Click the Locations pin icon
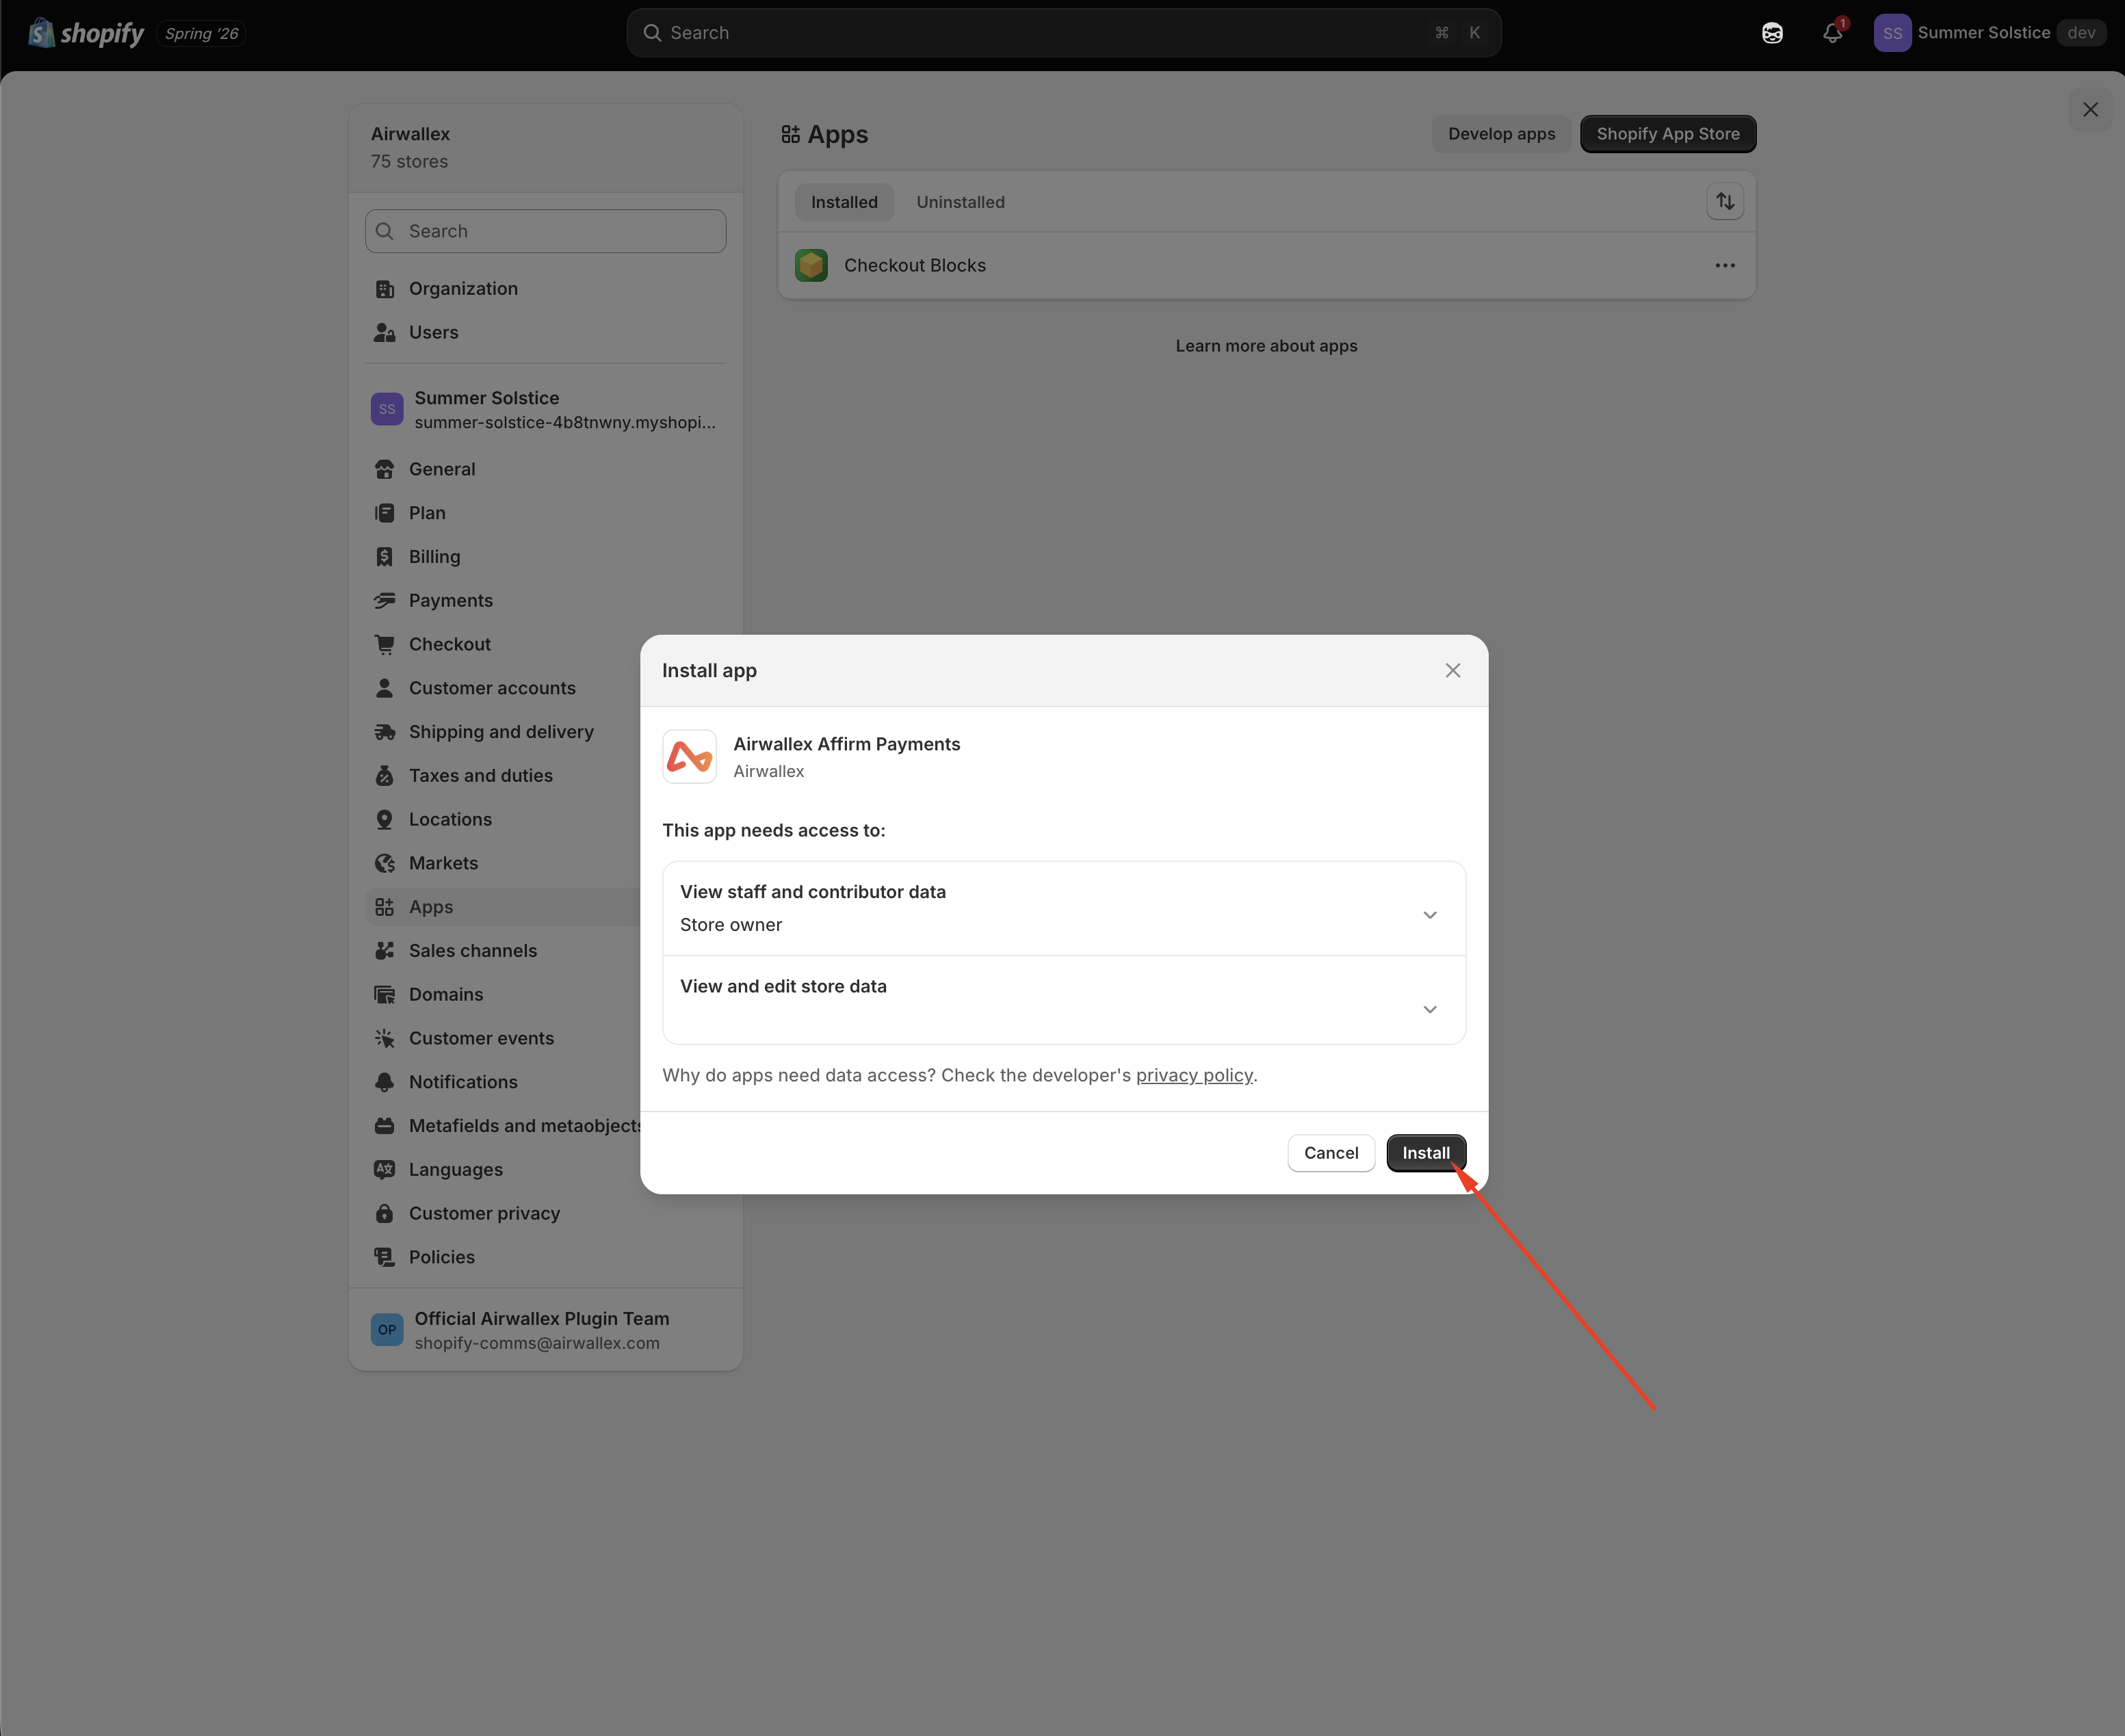The width and height of the screenshot is (2125, 1736). click(385, 820)
